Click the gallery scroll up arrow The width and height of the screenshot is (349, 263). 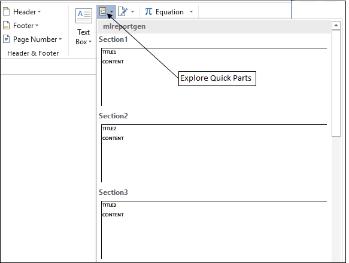[x=336, y=25]
